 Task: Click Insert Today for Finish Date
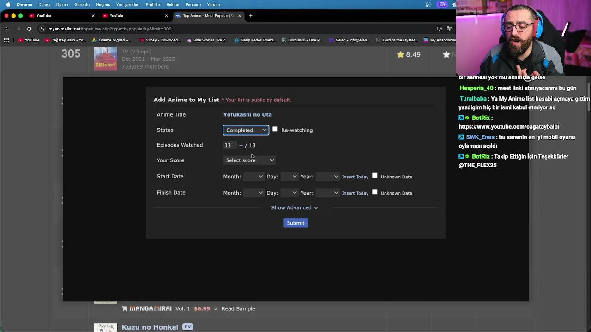click(355, 193)
